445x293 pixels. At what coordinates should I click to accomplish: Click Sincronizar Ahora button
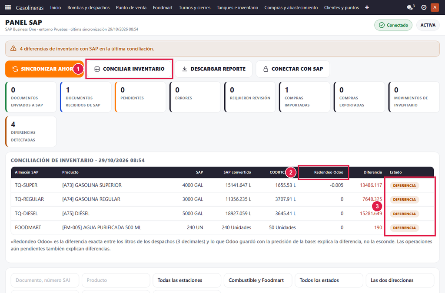44,69
